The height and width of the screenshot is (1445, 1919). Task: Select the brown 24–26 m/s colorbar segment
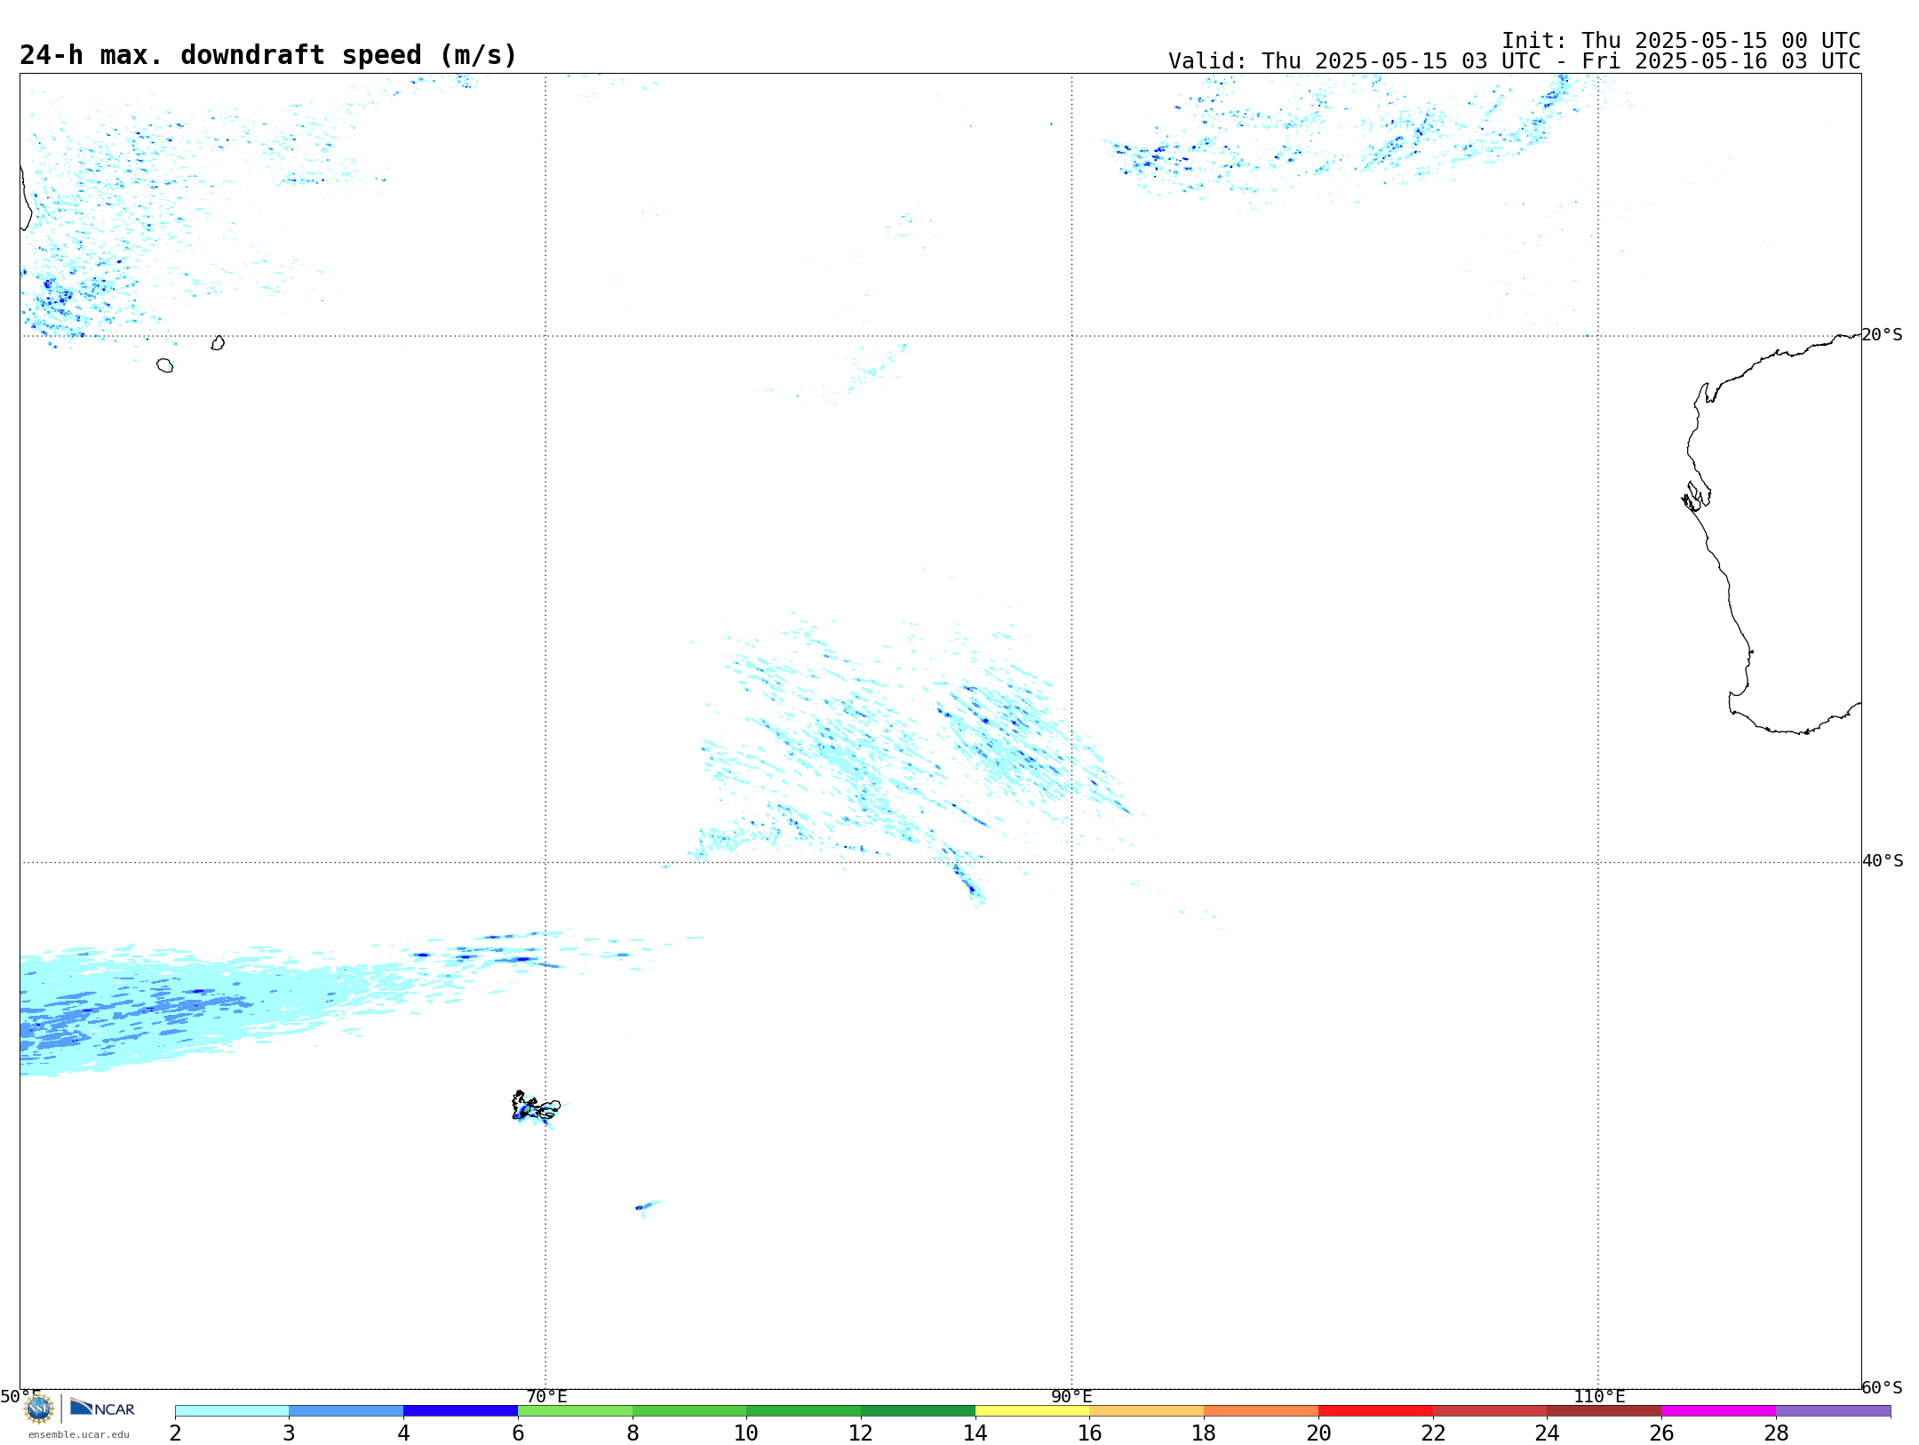[x=1604, y=1410]
